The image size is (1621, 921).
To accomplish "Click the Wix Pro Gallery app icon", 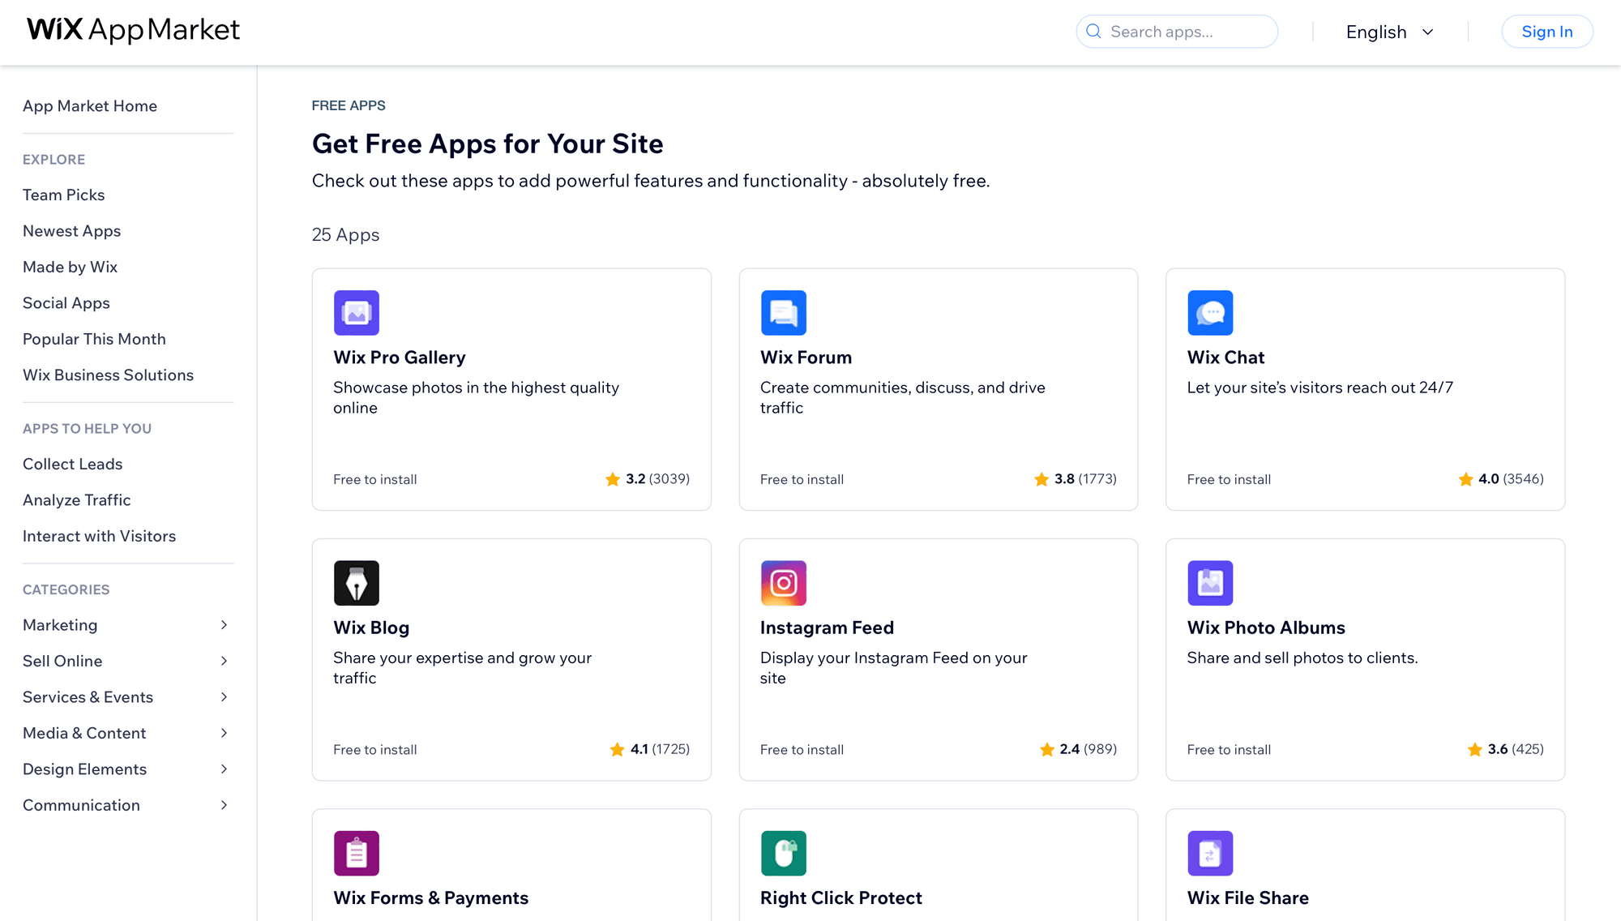I will tap(357, 313).
